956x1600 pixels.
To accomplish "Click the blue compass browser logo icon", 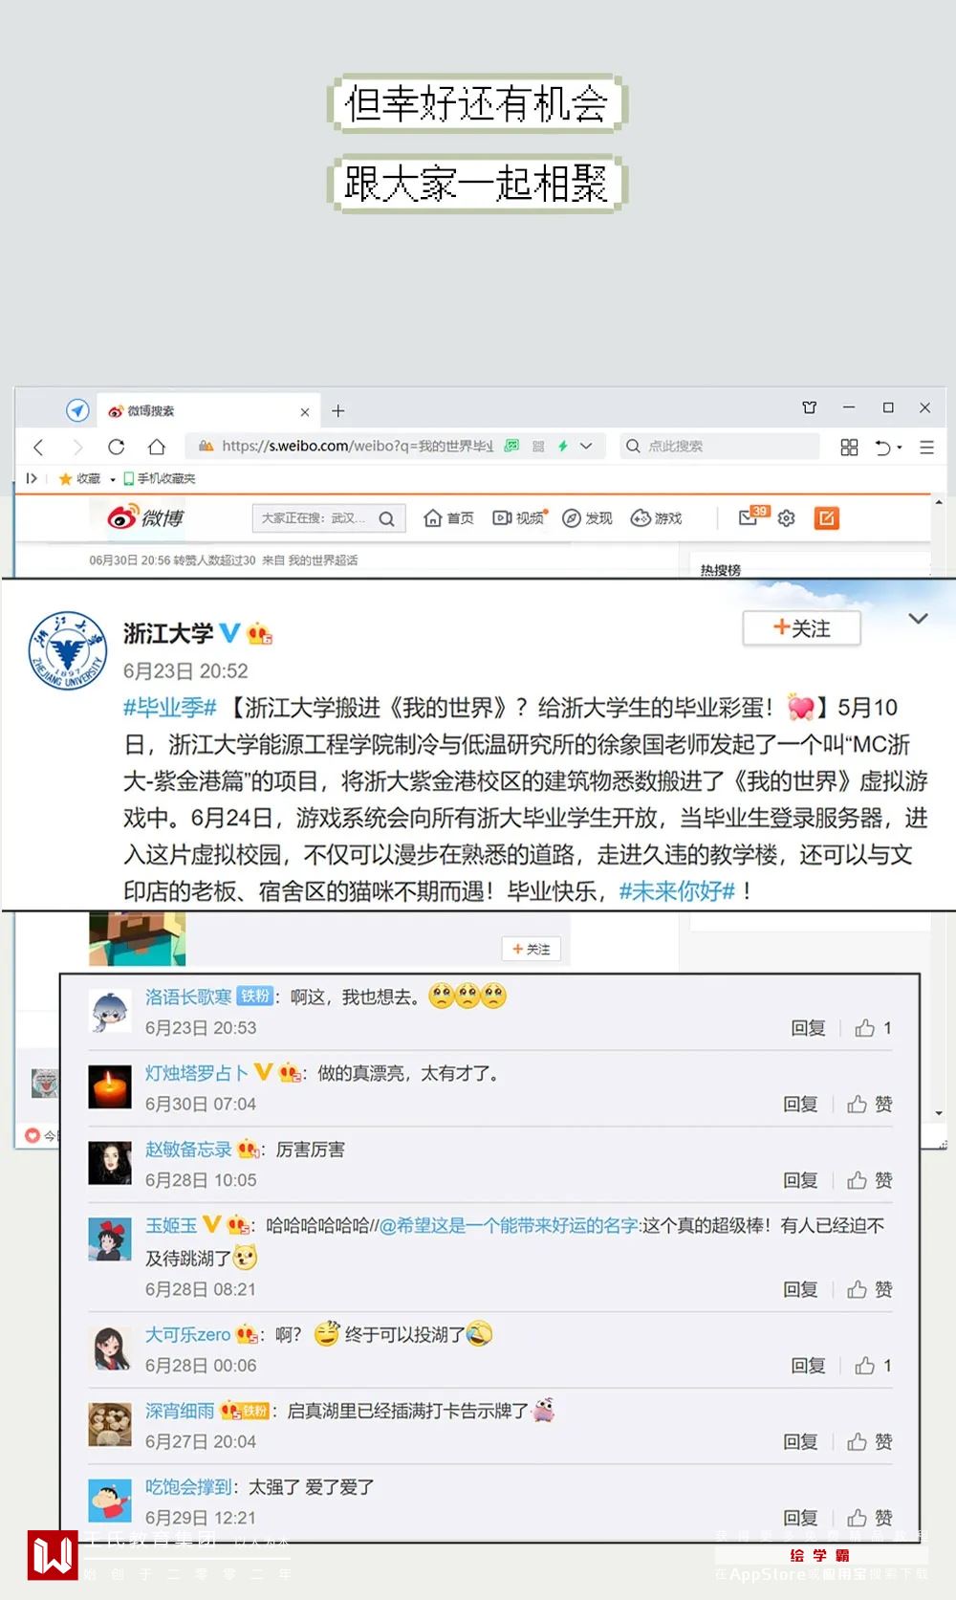I will 77,410.
